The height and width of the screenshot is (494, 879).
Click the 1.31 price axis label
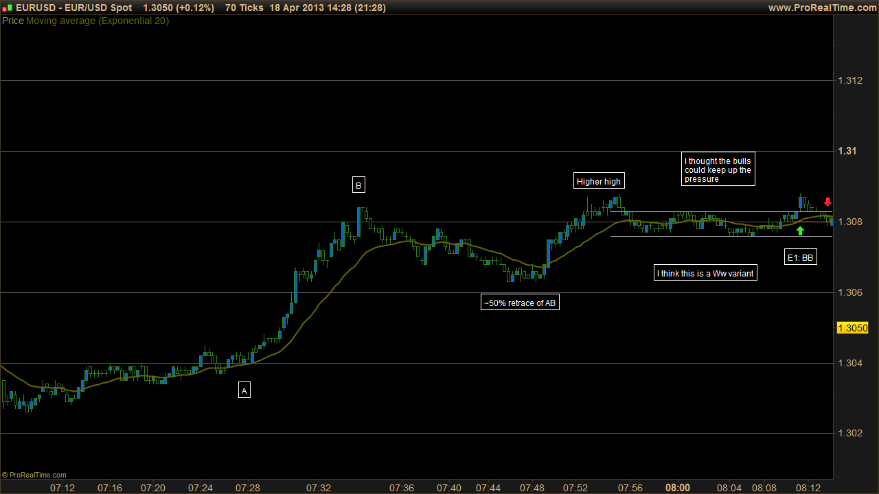point(847,151)
